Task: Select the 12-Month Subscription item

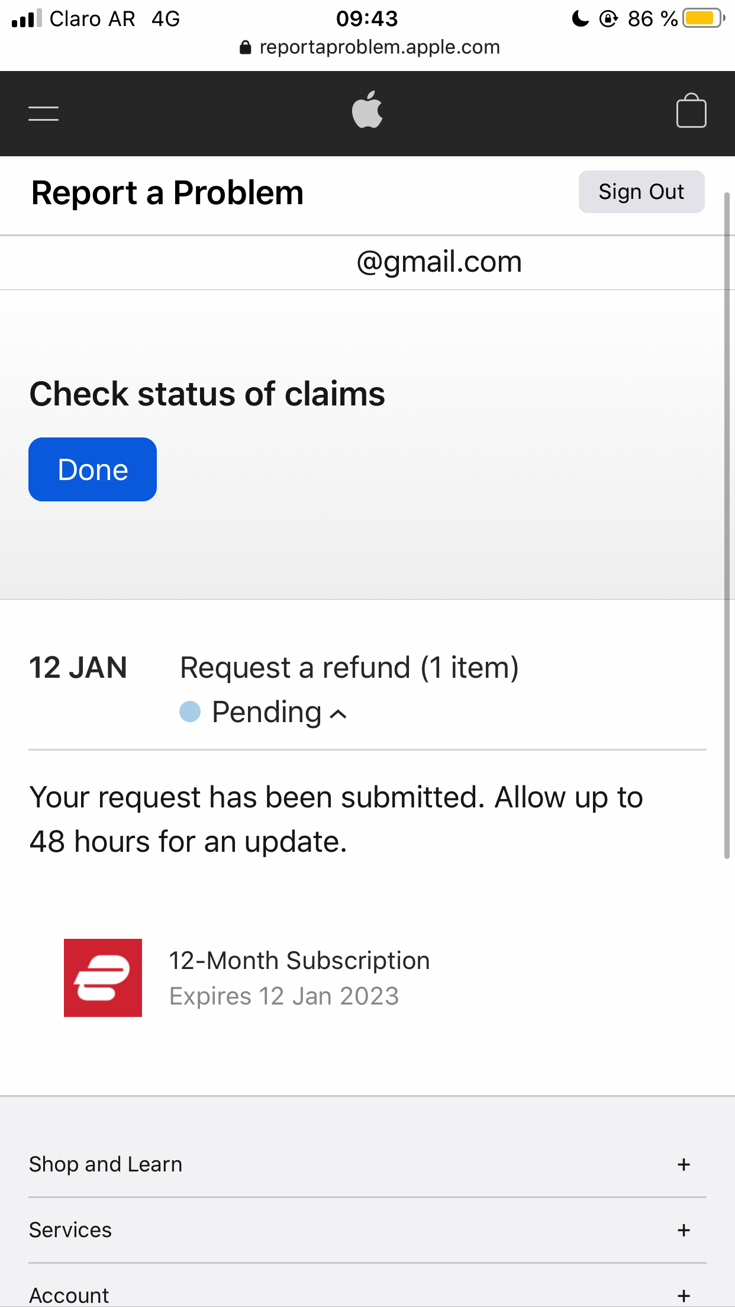Action: [x=299, y=961]
